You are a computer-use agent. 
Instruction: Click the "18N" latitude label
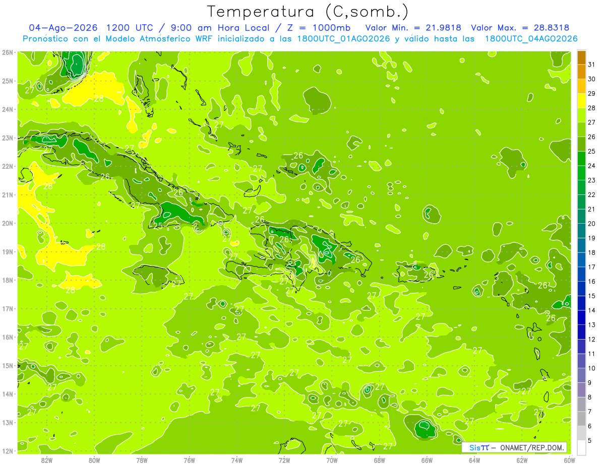point(8,280)
